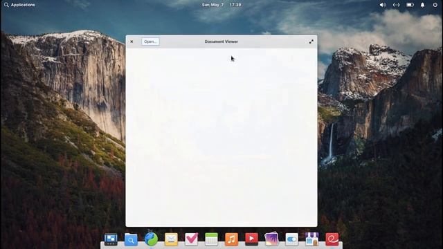Open Files manager from the dock

131,239
